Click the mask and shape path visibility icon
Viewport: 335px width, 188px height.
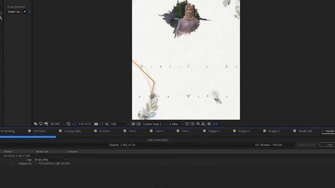[46, 124]
